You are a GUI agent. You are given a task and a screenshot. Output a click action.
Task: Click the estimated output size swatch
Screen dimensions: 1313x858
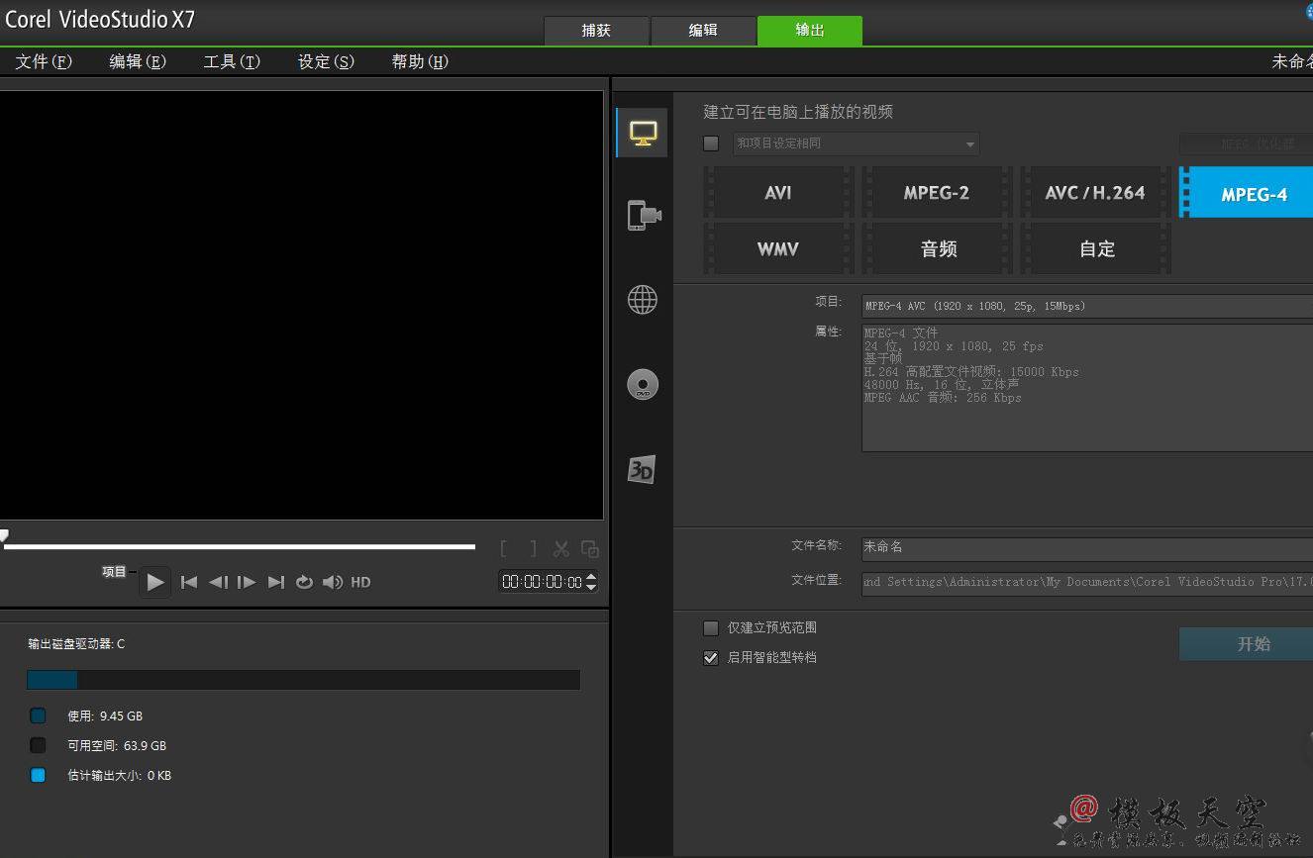(x=38, y=775)
